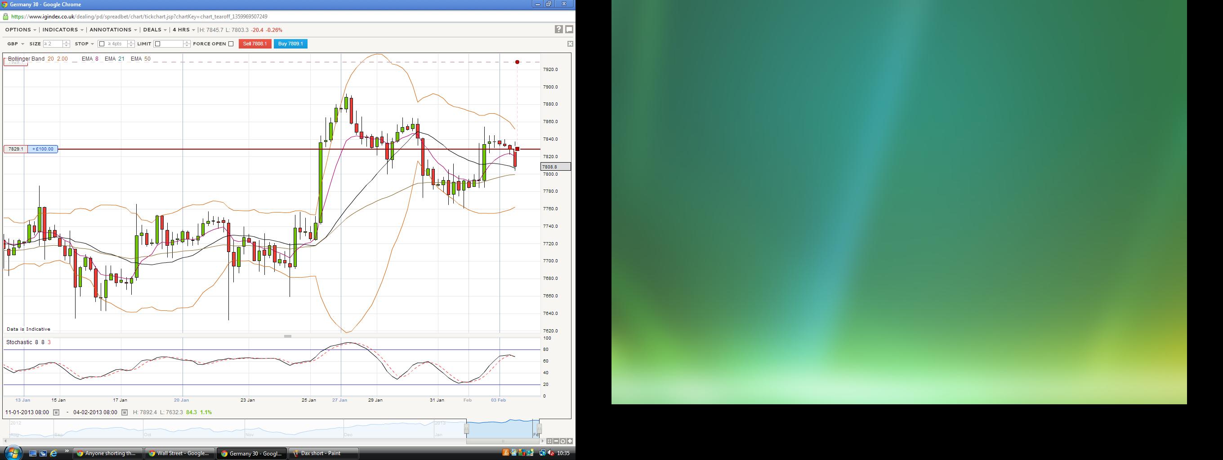Click the chart panel resize grip
1223x460 pixels.
pos(288,336)
